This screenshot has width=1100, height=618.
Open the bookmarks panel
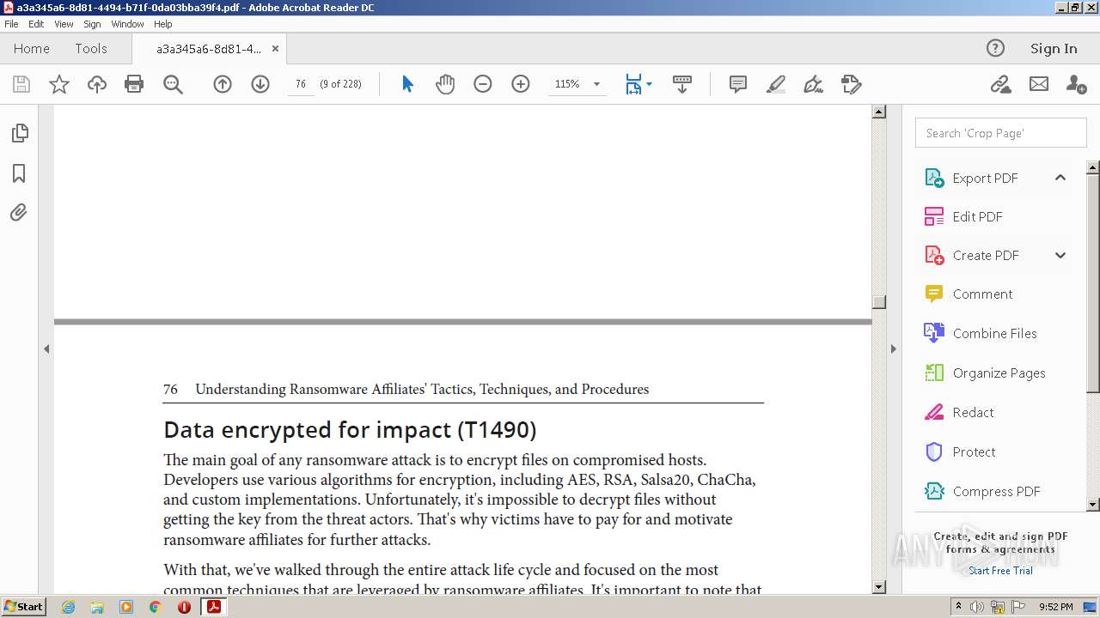(19, 173)
